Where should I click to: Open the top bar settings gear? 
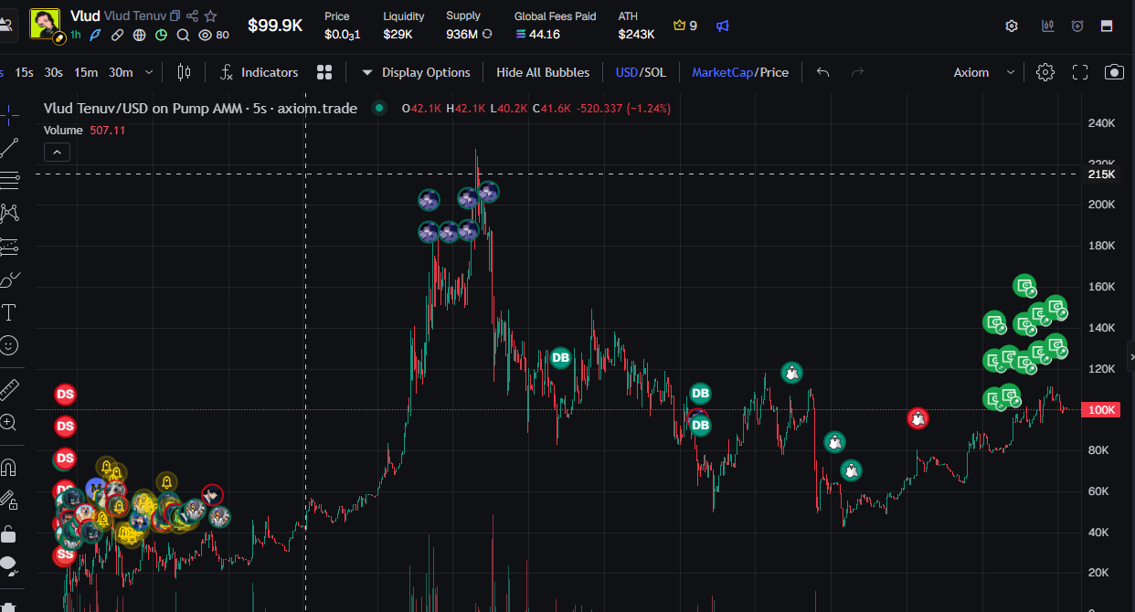click(x=1012, y=26)
